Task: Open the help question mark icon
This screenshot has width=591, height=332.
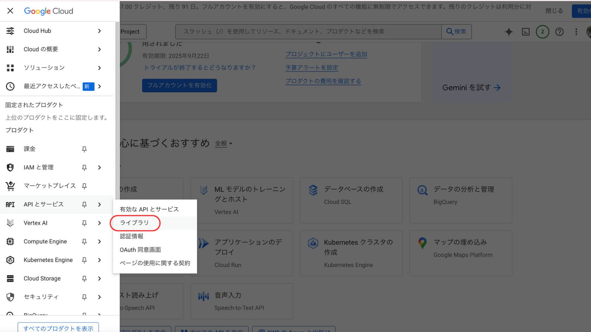Action: click(x=559, y=32)
